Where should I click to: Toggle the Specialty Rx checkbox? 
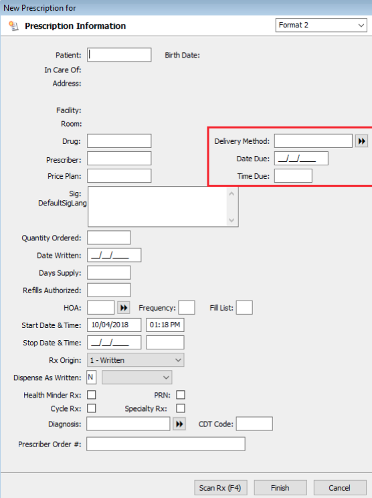[x=181, y=408]
